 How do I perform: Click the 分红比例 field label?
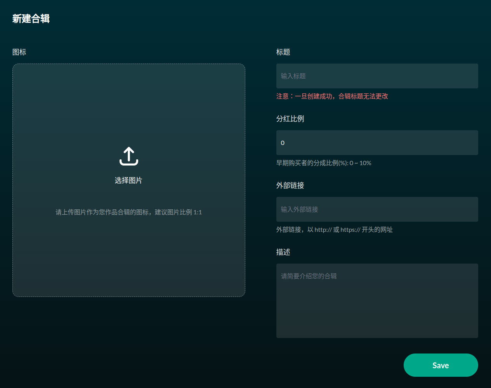click(x=290, y=119)
